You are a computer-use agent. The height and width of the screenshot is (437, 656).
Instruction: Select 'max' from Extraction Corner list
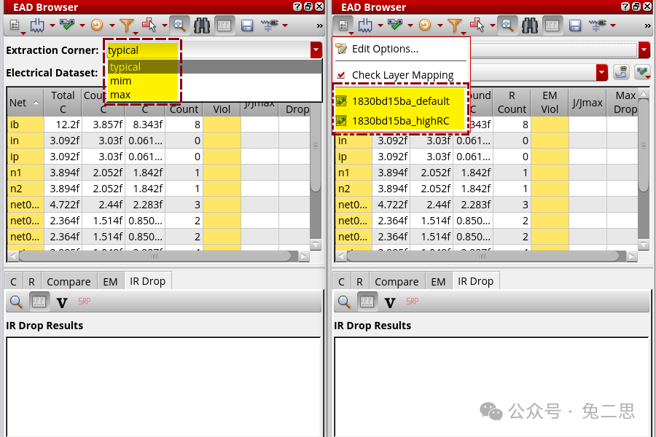coord(120,95)
